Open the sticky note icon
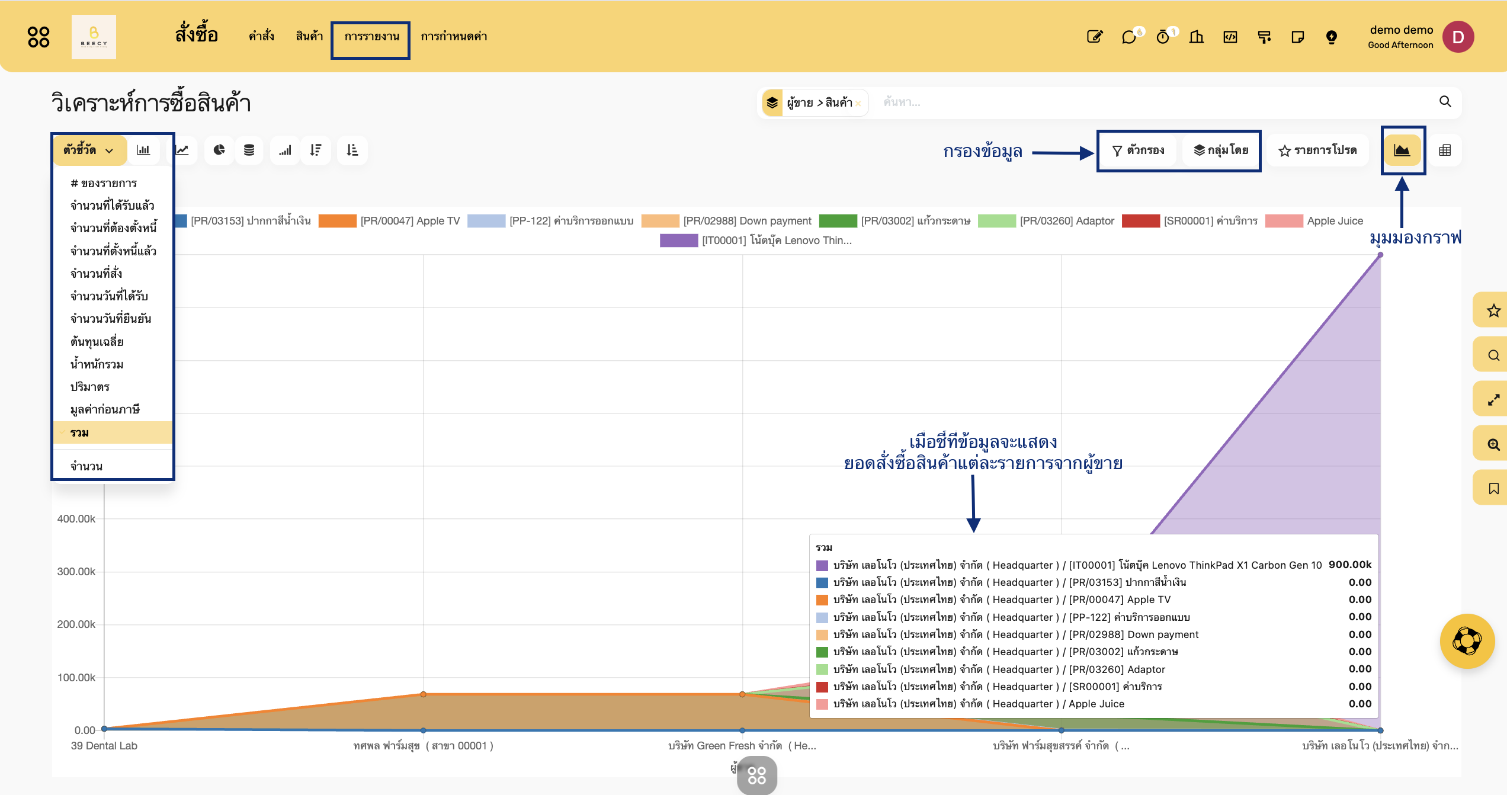Viewport: 1507px width, 795px height. pos(1298,37)
